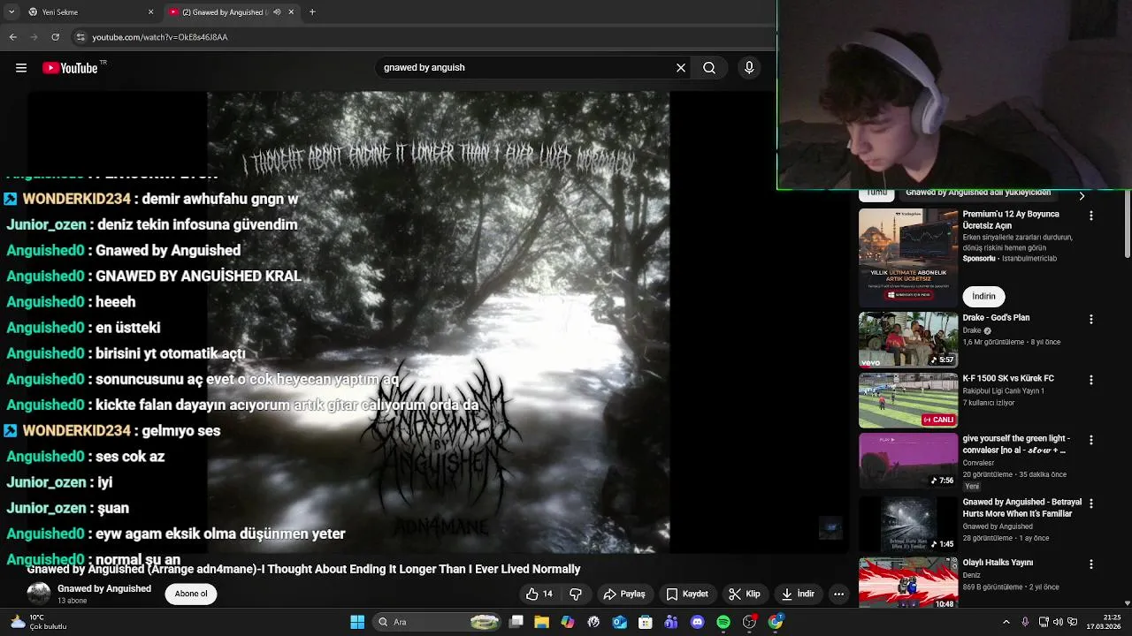Show hidden system tray icons
The width and height of the screenshot is (1132, 636).
(x=1006, y=622)
